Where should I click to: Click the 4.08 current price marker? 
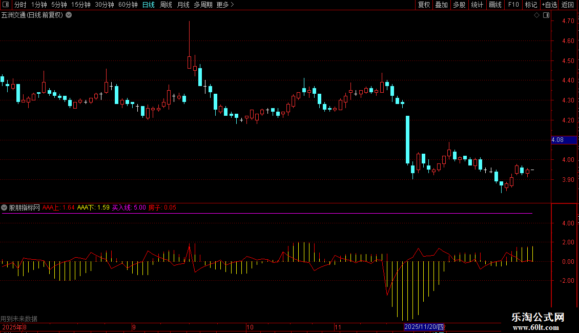(564, 140)
